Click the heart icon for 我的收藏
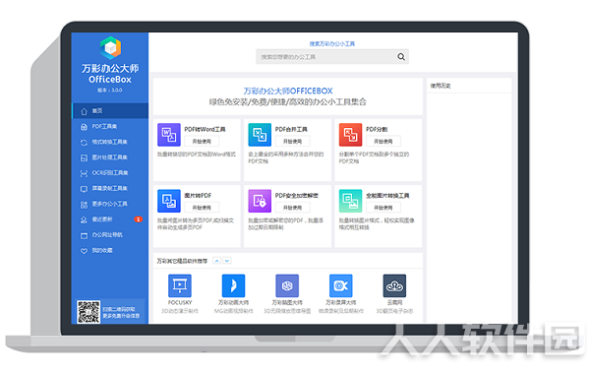590x373 pixels. [x=84, y=251]
